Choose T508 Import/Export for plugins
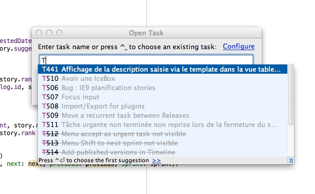This screenshot has height=194, width=315. (162, 106)
